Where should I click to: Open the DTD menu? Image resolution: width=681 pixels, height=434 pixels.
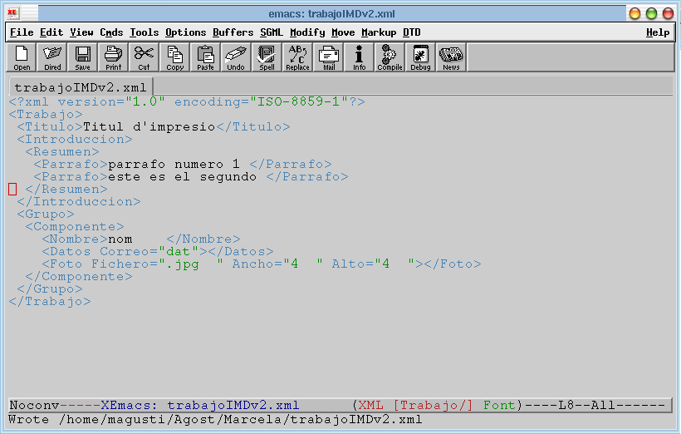point(411,32)
